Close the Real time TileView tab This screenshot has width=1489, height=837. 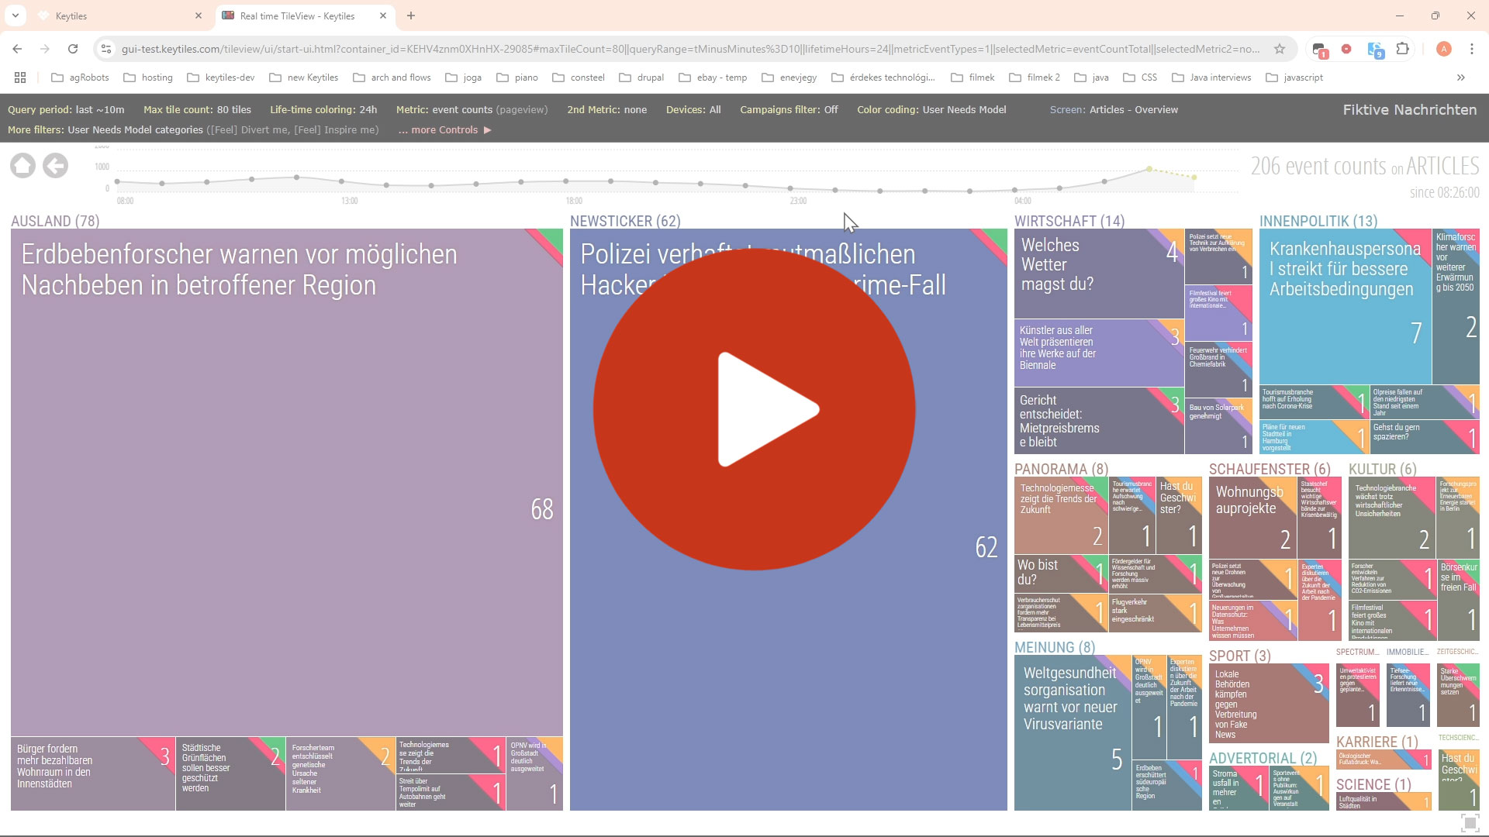(x=383, y=15)
